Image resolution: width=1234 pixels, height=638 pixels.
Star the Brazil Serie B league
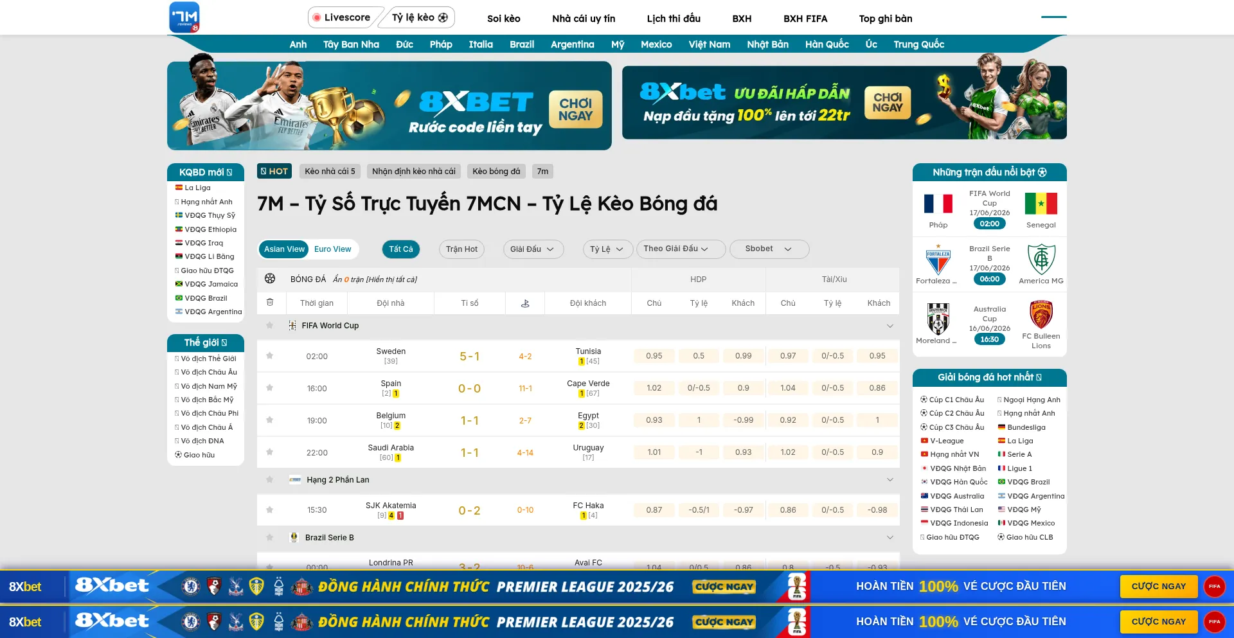click(270, 538)
